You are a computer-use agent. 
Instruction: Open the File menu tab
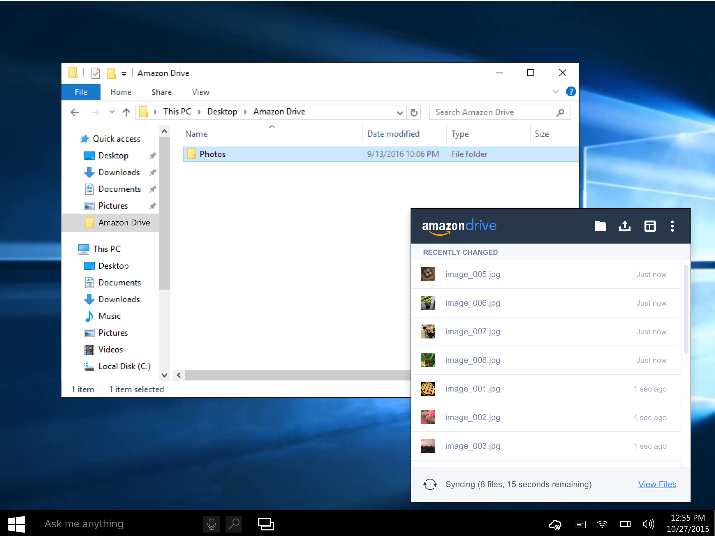pos(81,92)
